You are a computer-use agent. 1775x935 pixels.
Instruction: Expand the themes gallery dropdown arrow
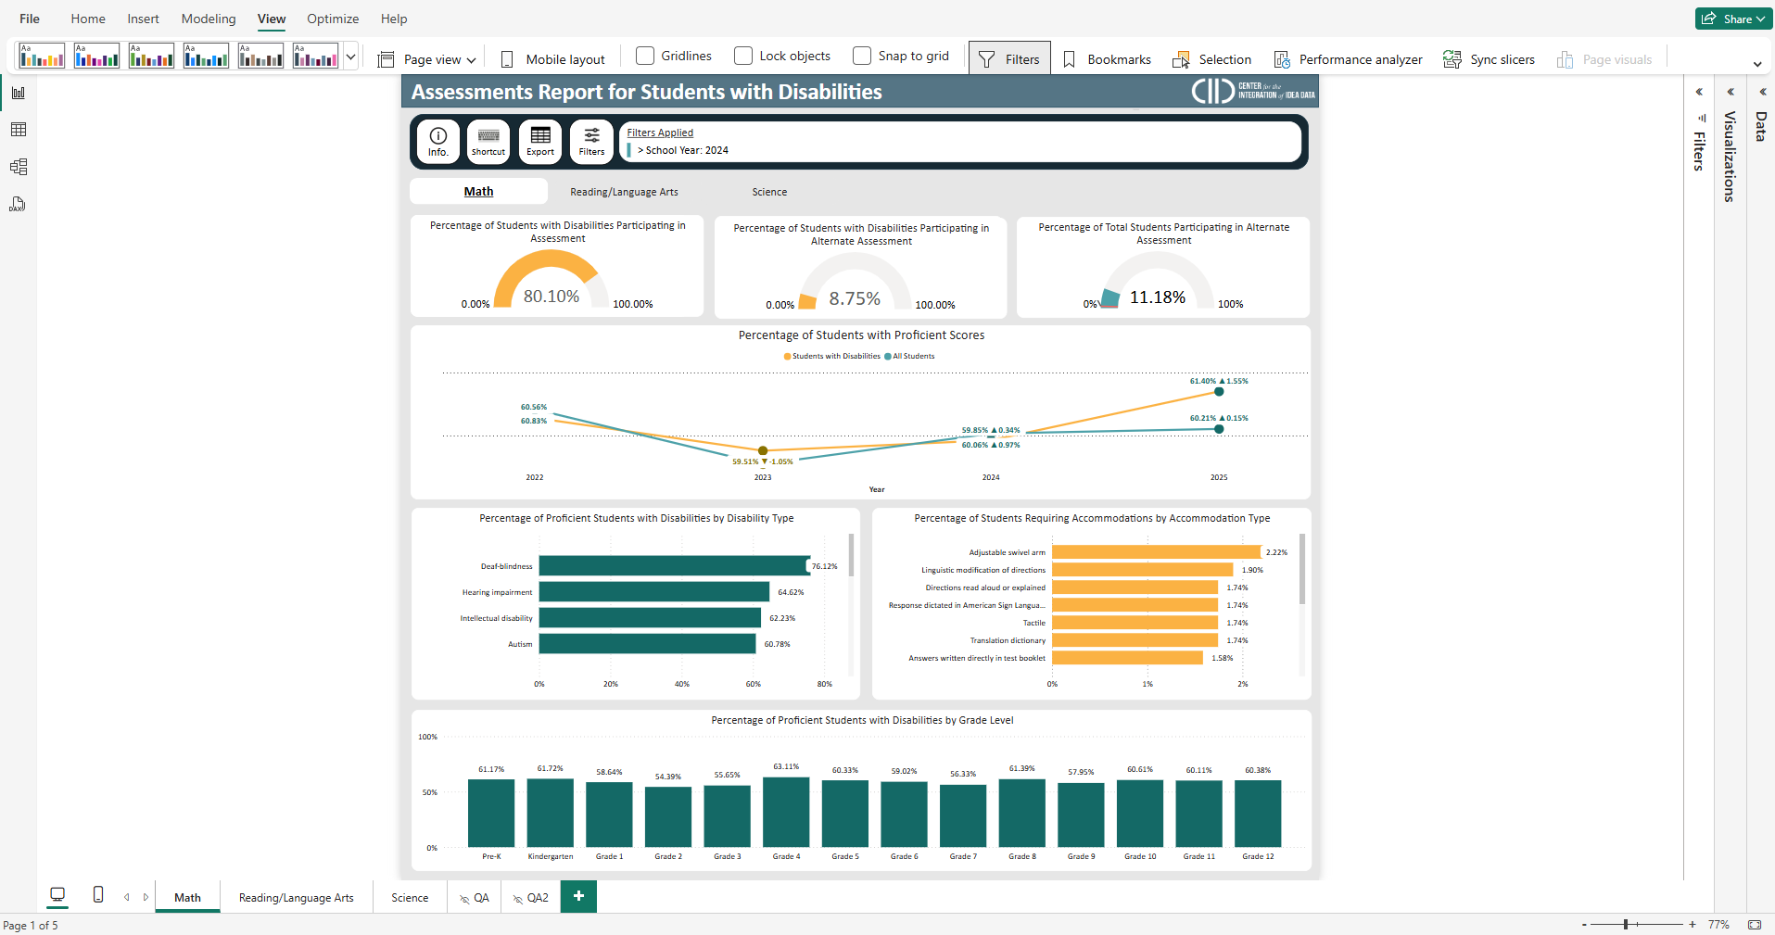[350, 57]
